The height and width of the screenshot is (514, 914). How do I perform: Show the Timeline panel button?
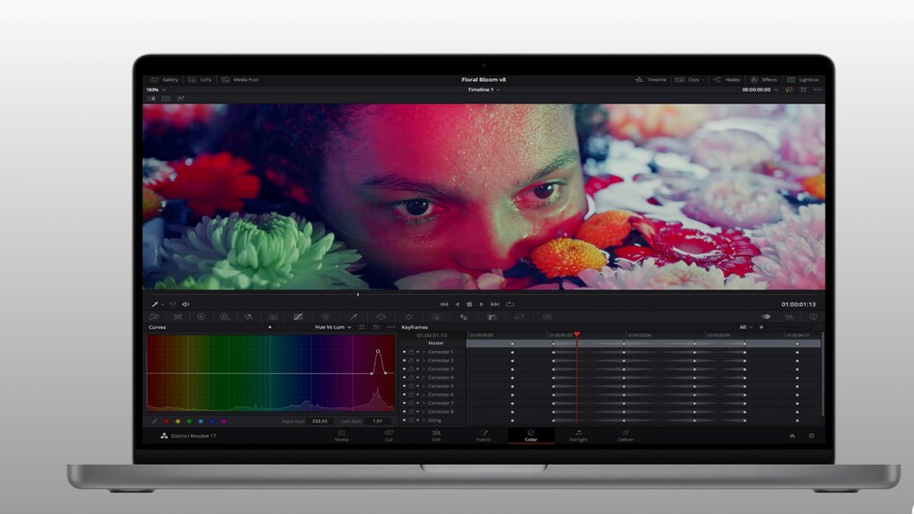(x=651, y=80)
